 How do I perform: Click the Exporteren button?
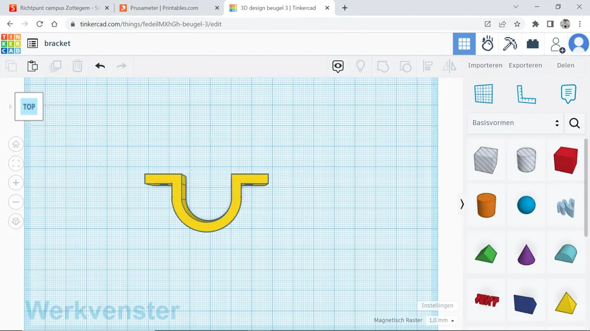tap(525, 65)
